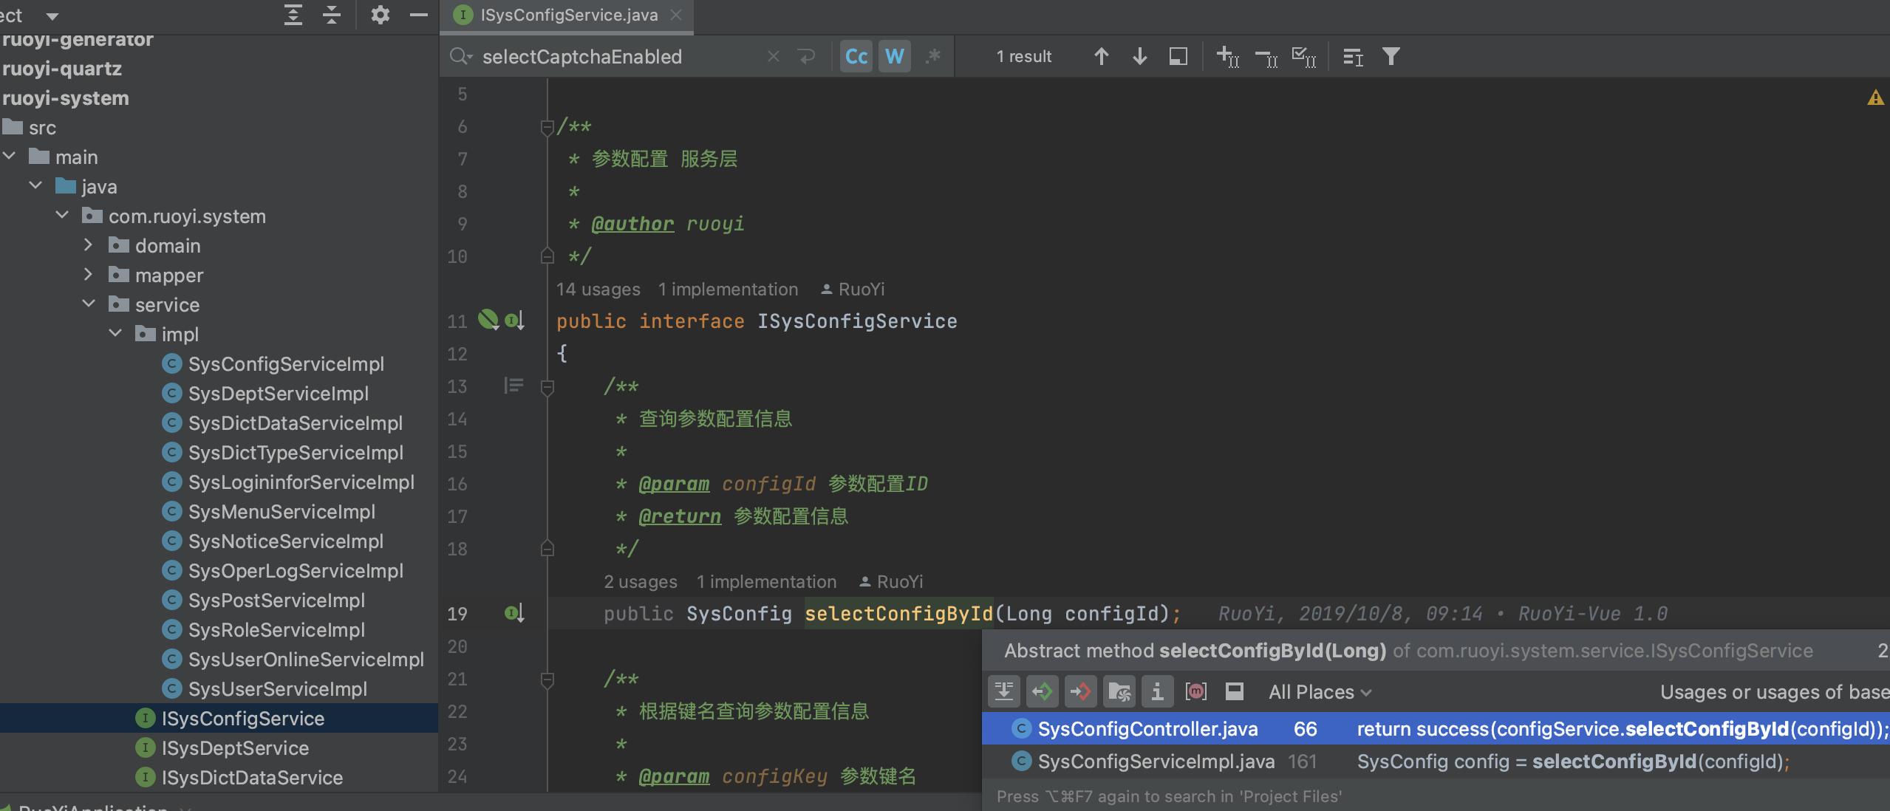The image size is (1890, 811).
Task: Click the 1 implementation hint above selectConfigById
Action: [x=766, y=581]
